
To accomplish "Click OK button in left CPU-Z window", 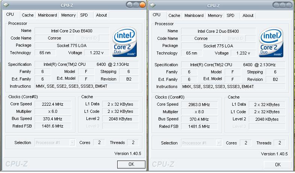I will [x=131, y=164].
